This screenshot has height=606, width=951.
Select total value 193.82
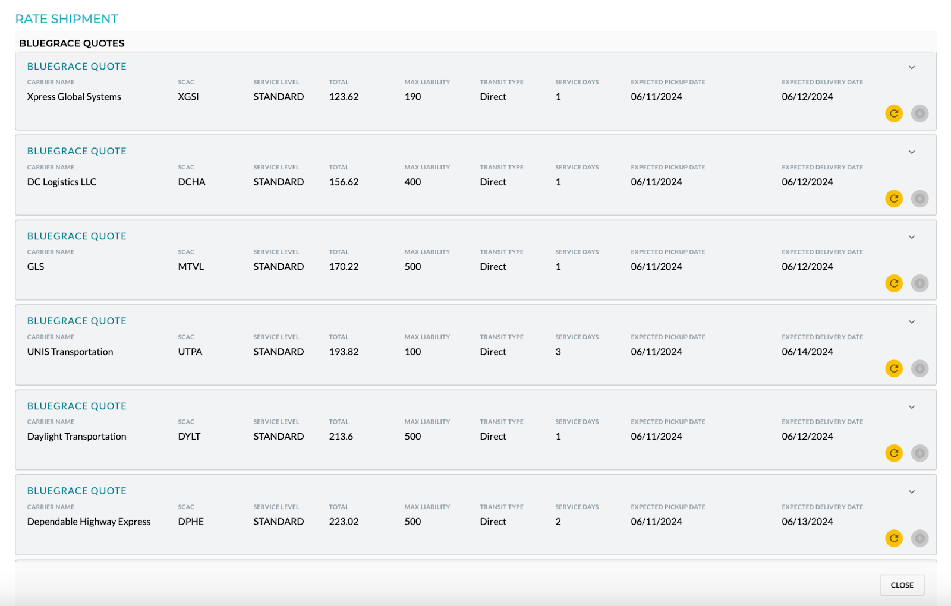click(344, 352)
